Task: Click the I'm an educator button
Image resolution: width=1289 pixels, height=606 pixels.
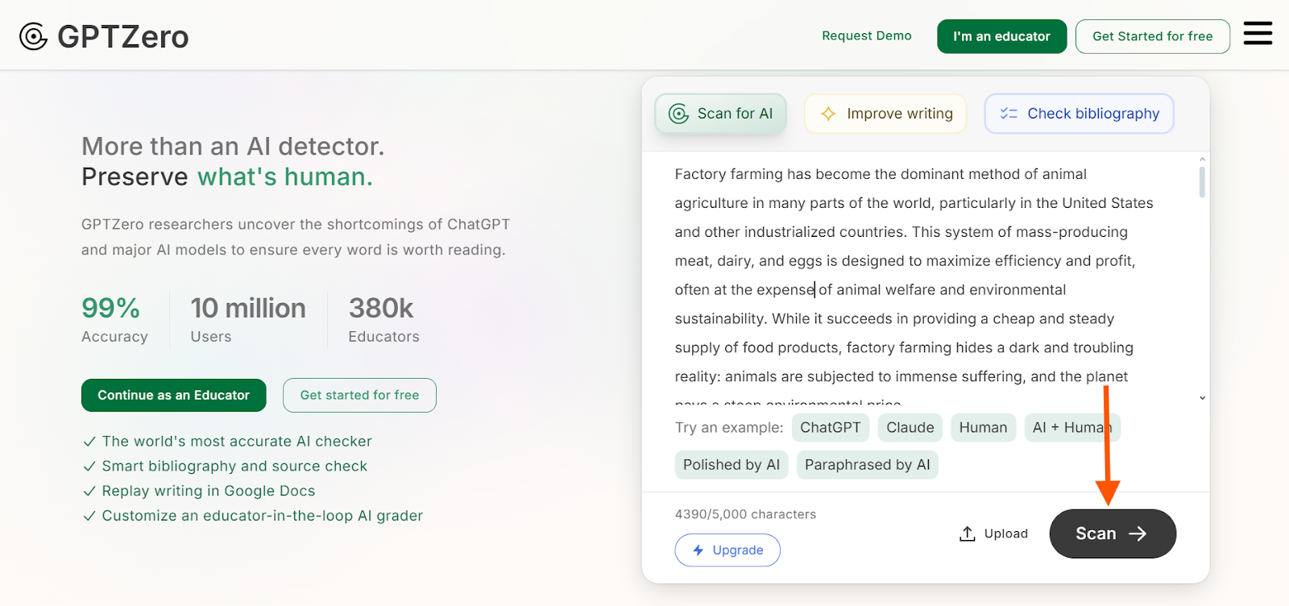Action: (1002, 36)
